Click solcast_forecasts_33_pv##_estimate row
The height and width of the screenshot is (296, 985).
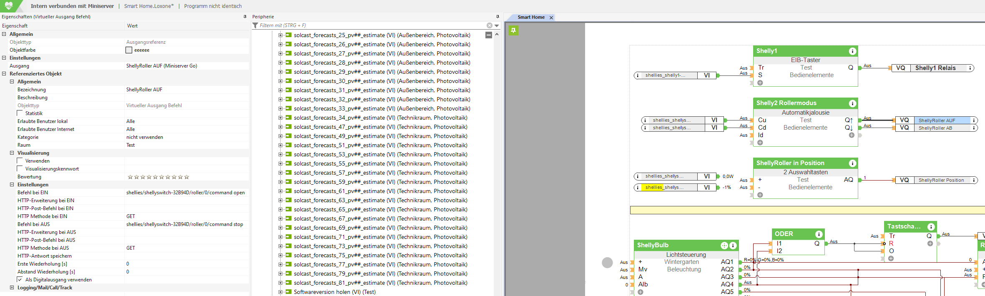(x=382, y=108)
